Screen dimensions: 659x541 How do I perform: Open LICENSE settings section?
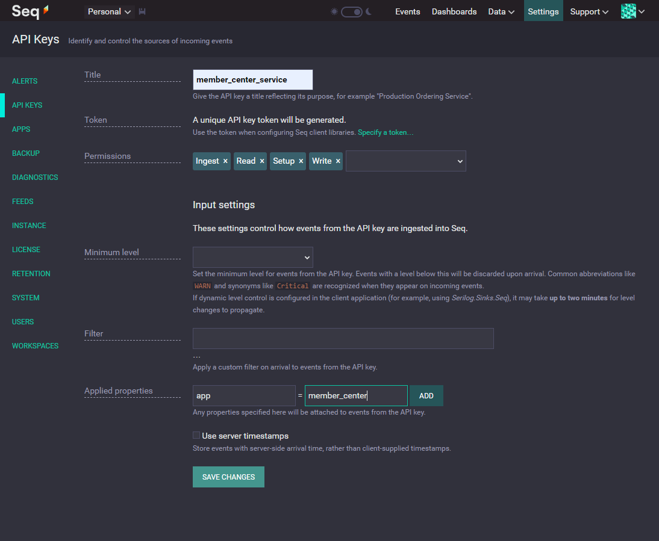[26, 250]
